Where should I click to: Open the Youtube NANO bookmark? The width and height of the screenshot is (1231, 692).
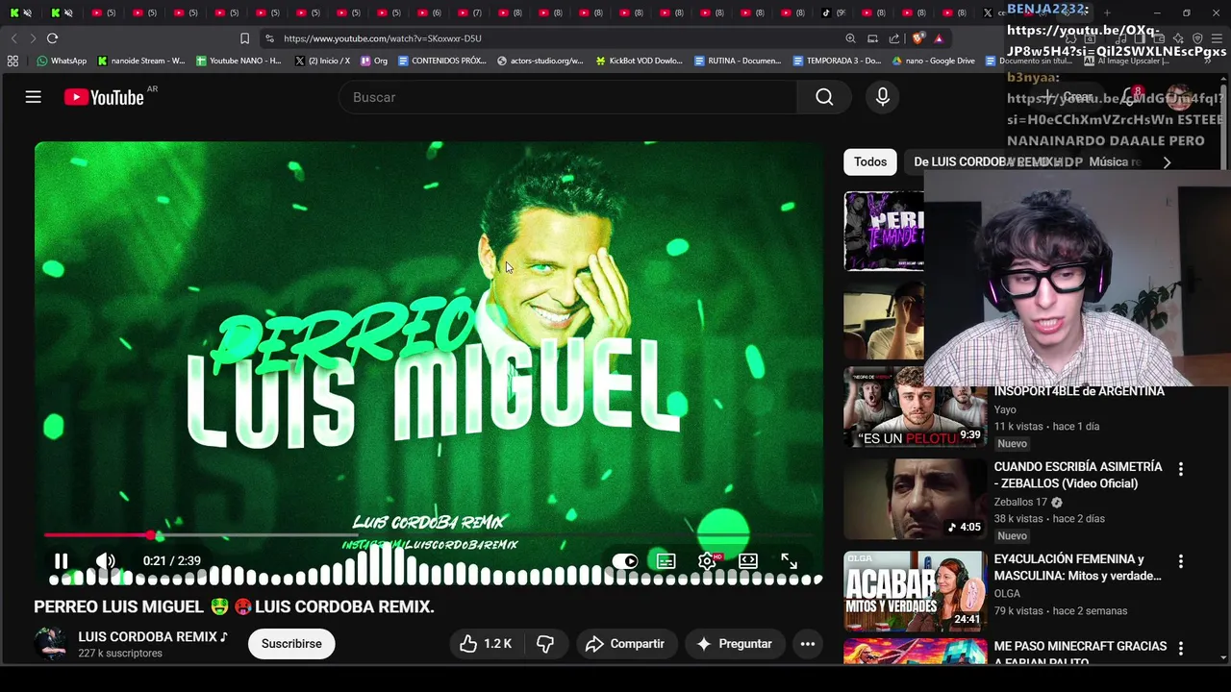click(x=239, y=61)
